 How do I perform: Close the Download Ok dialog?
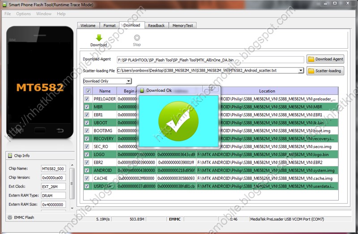tap(211, 89)
